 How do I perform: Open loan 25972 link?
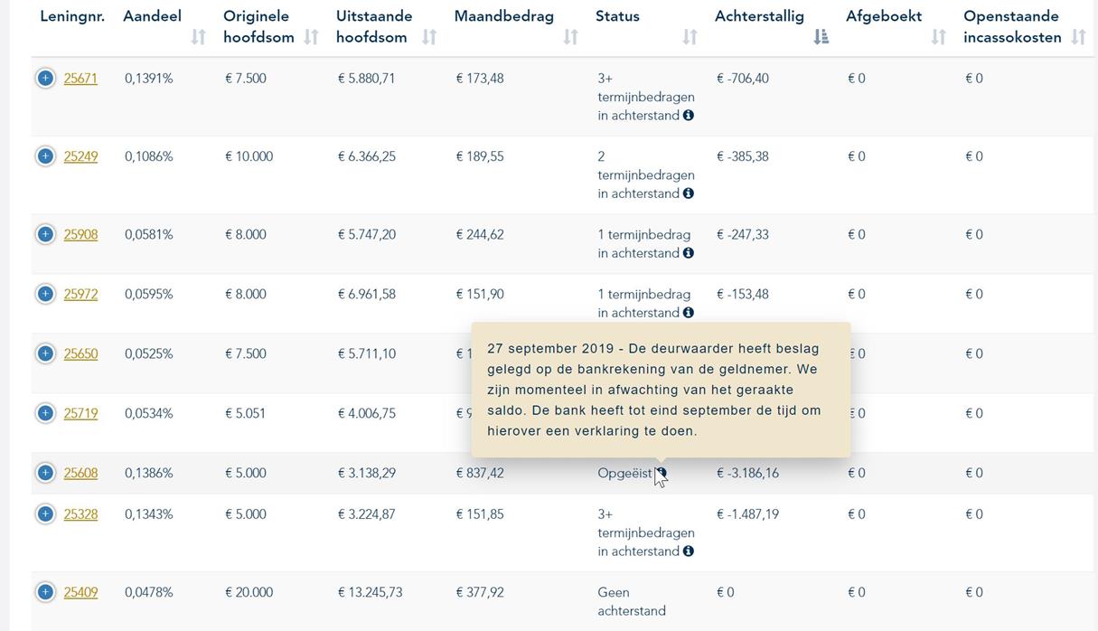pos(80,294)
